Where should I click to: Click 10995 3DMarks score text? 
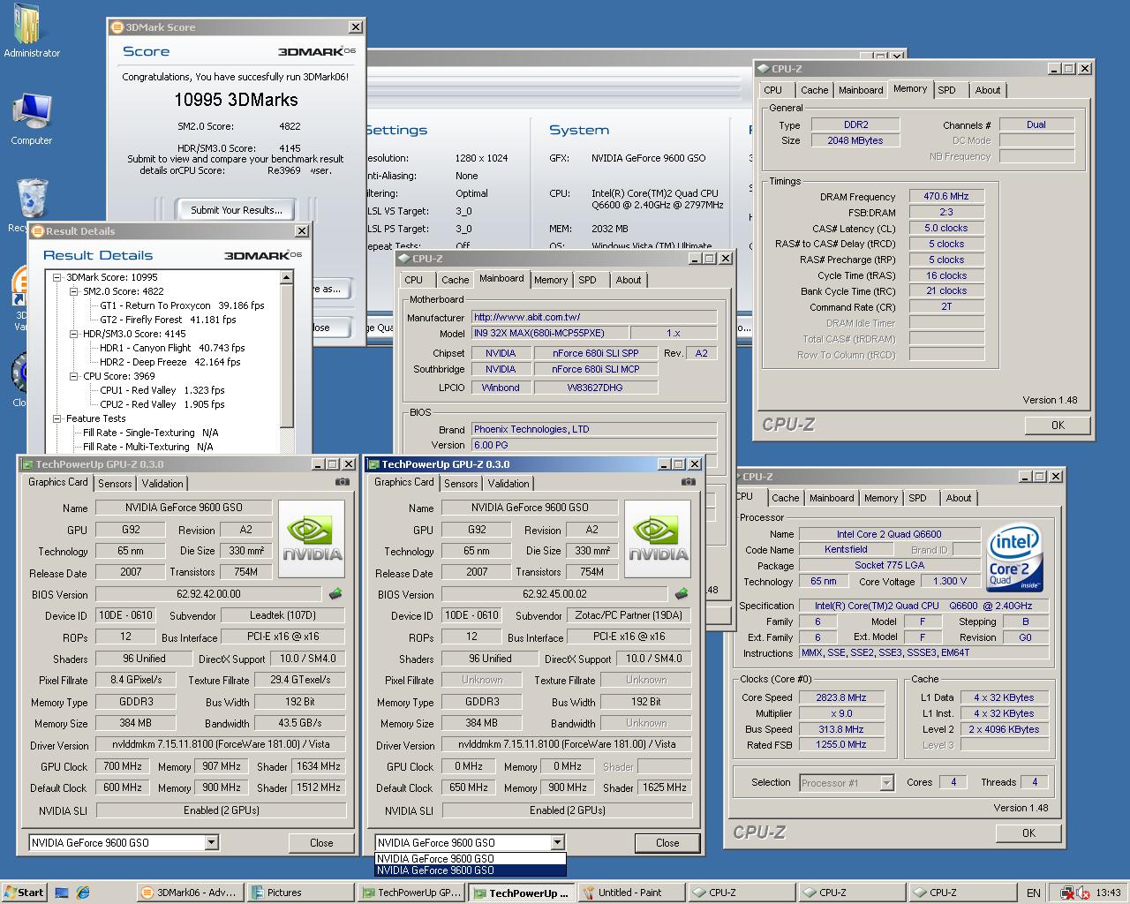pos(236,100)
